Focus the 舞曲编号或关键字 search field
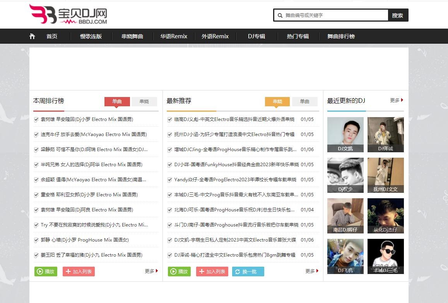This screenshot has height=303, width=448. [335, 15]
